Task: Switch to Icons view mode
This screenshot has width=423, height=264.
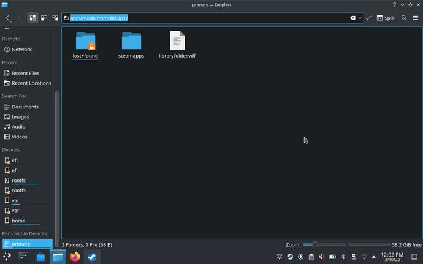Action: click(32, 18)
